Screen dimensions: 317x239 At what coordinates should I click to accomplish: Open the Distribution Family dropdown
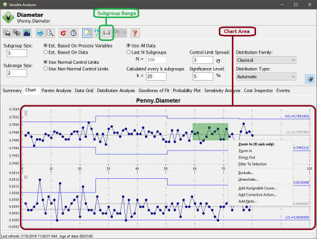click(x=266, y=60)
